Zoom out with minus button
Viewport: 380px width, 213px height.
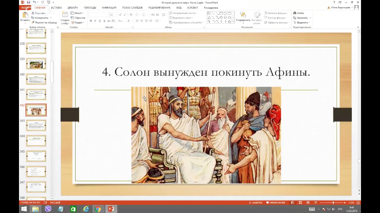click(x=322, y=203)
